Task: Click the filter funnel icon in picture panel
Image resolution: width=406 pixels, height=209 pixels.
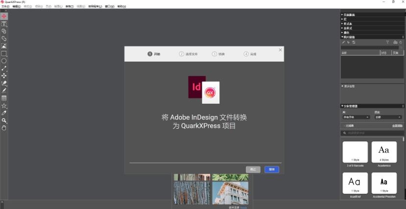Action: click(x=387, y=42)
